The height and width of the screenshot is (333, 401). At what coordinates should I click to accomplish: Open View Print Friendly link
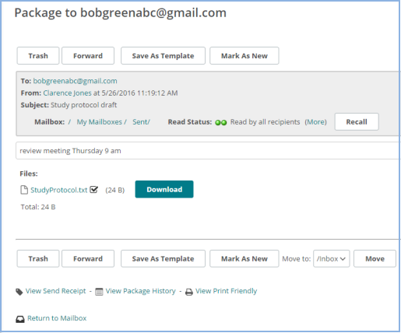[226, 291]
